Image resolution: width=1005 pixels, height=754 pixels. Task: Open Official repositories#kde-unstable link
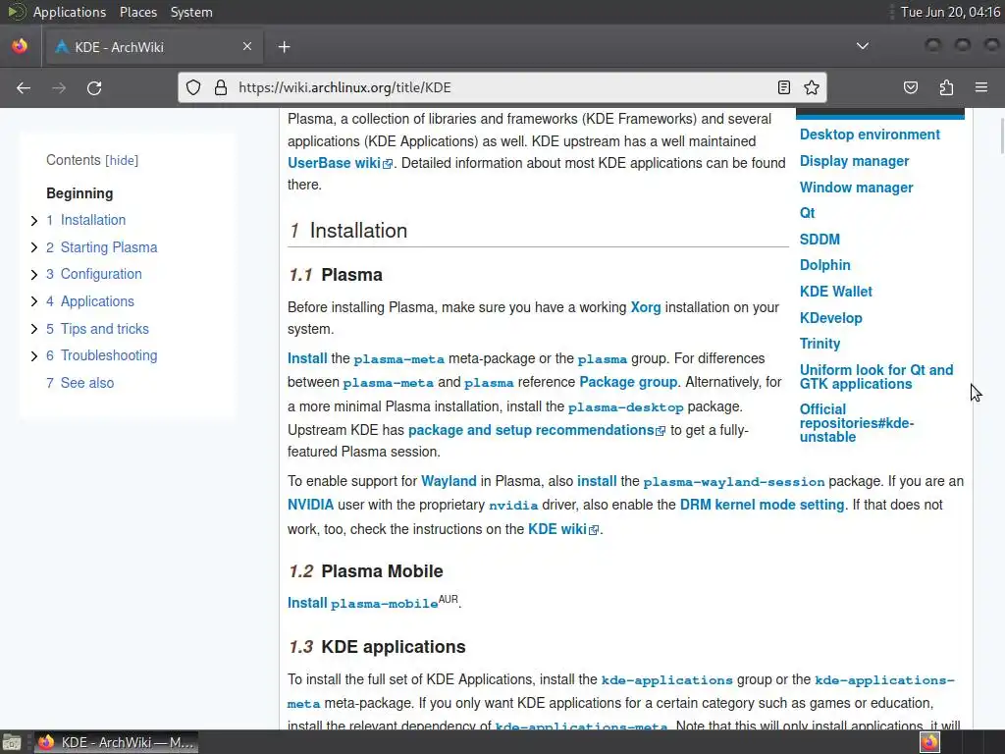[x=856, y=423]
